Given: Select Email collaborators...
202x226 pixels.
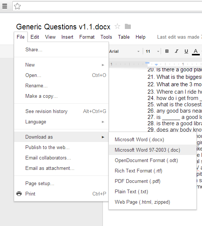Looking at the screenshot, I should click(x=61, y=158).
